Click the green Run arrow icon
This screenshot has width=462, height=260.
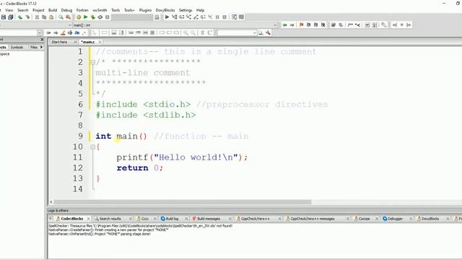coord(85,17)
